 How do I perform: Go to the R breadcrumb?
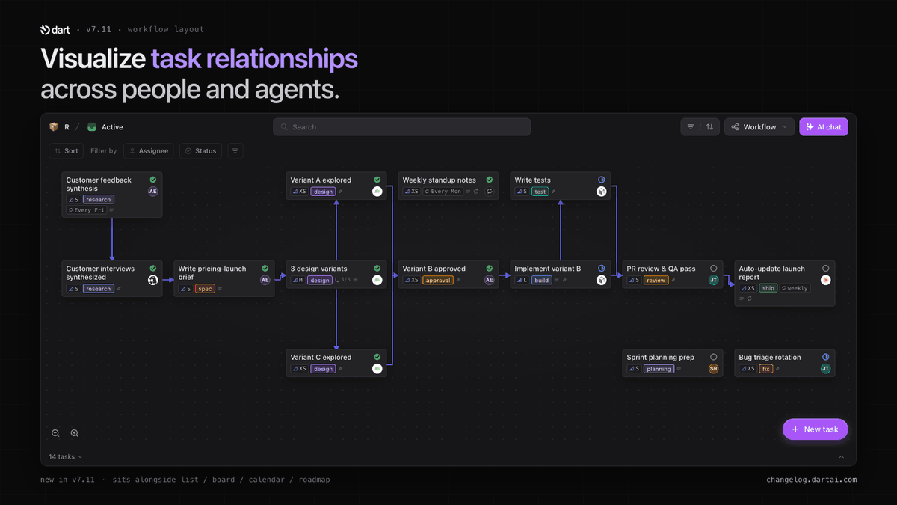(67, 127)
